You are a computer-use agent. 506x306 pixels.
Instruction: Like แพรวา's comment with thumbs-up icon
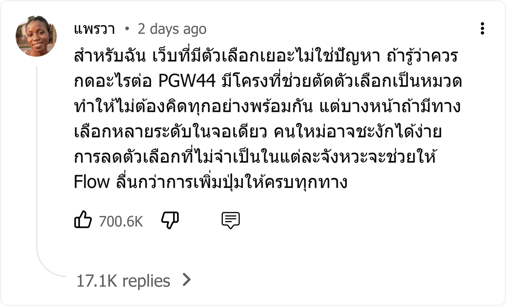point(83,220)
